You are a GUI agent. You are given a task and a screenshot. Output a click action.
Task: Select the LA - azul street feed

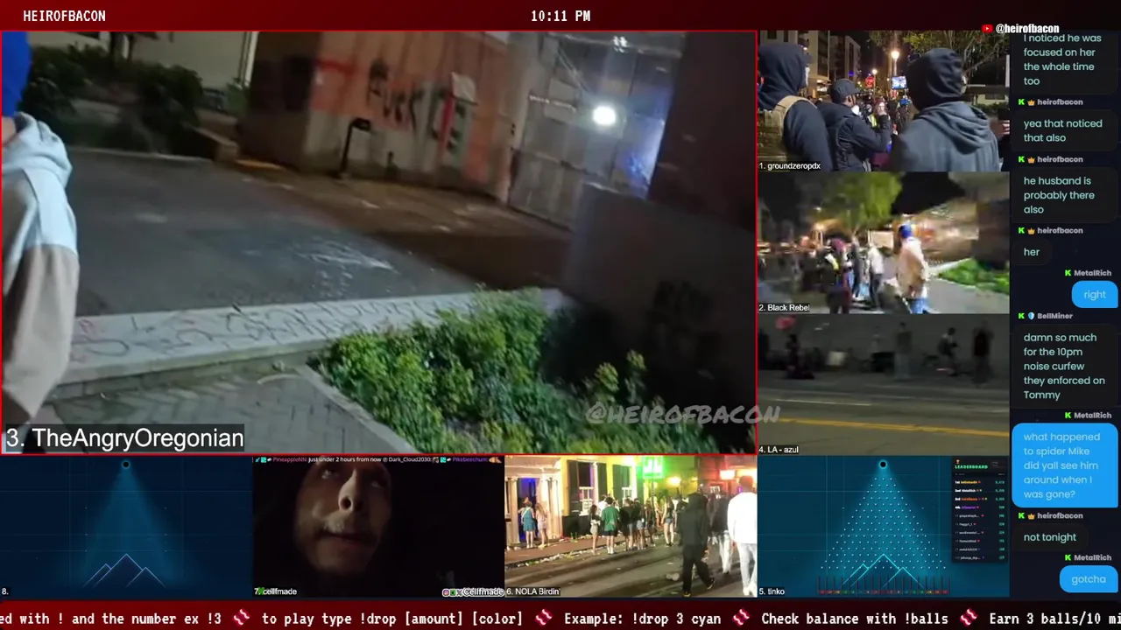click(884, 385)
